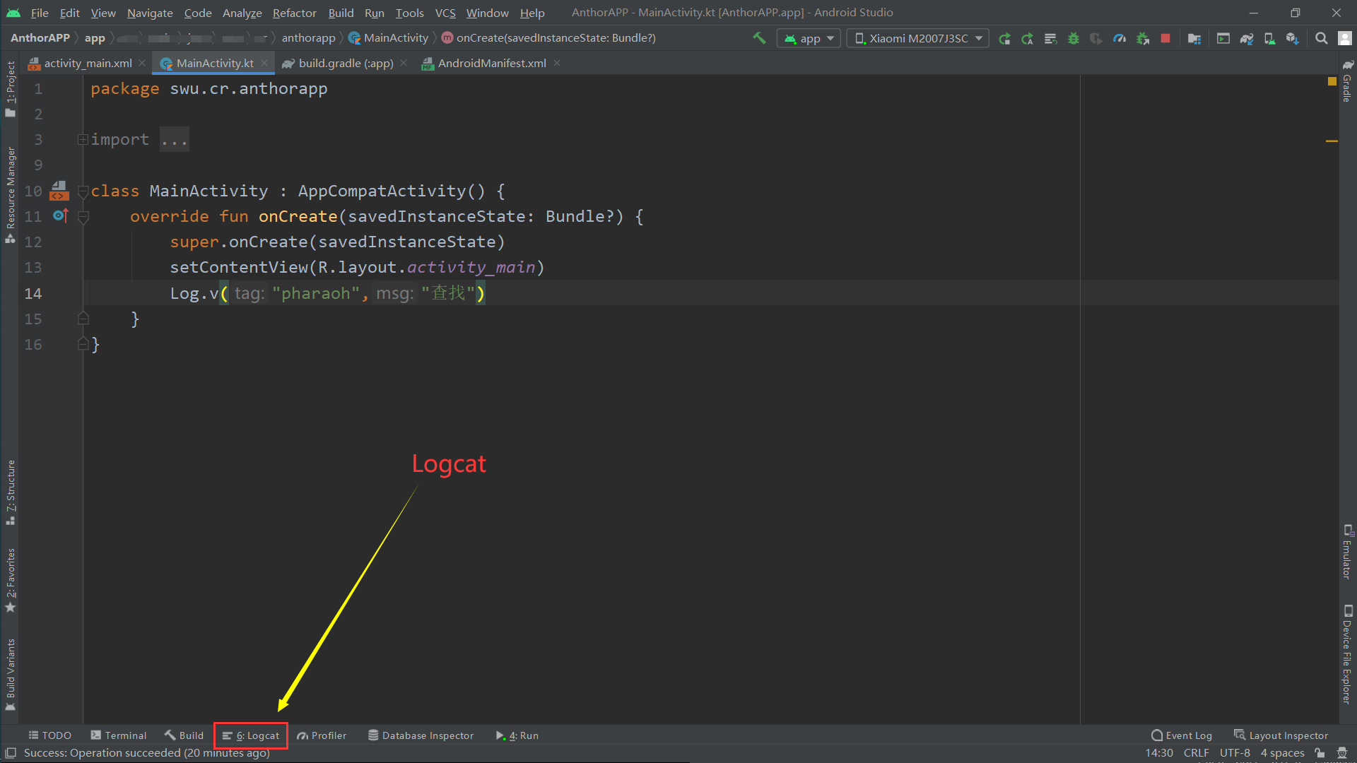The width and height of the screenshot is (1357, 763).
Task: Click the activity_main.xml editor tab
Action: pyautogui.click(x=87, y=64)
